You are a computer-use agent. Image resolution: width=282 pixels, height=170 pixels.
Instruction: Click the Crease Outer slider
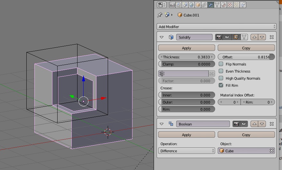pos(186,102)
